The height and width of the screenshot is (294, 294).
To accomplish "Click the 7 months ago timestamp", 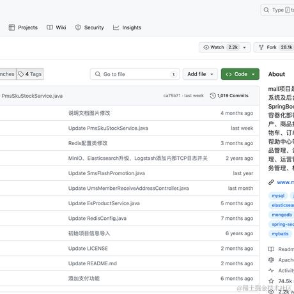I will click(237, 219).
